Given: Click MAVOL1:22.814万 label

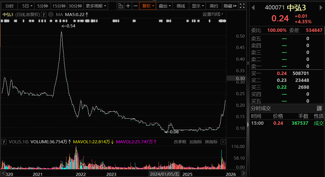Looking at the screenshot, I should click(94, 142).
